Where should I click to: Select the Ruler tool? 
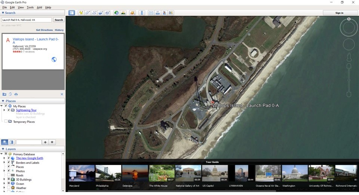(142, 13)
